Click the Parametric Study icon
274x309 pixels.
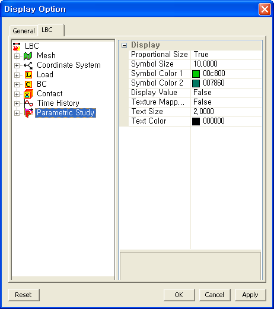coord(28,113)
